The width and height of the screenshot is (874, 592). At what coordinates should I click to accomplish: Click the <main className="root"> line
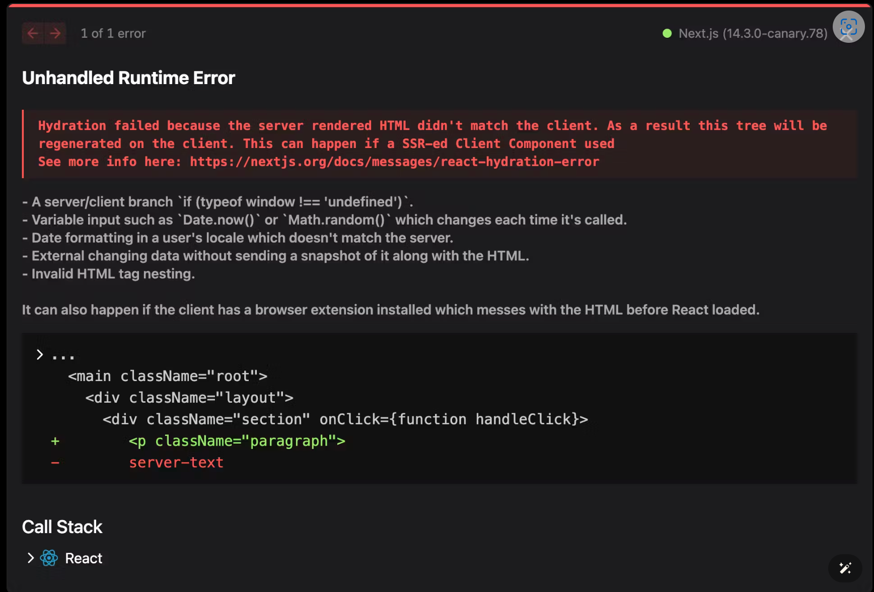(x=168, y=376)
